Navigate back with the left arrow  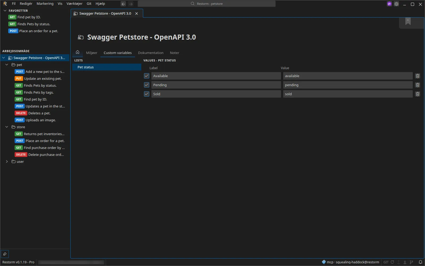[123, 4]
